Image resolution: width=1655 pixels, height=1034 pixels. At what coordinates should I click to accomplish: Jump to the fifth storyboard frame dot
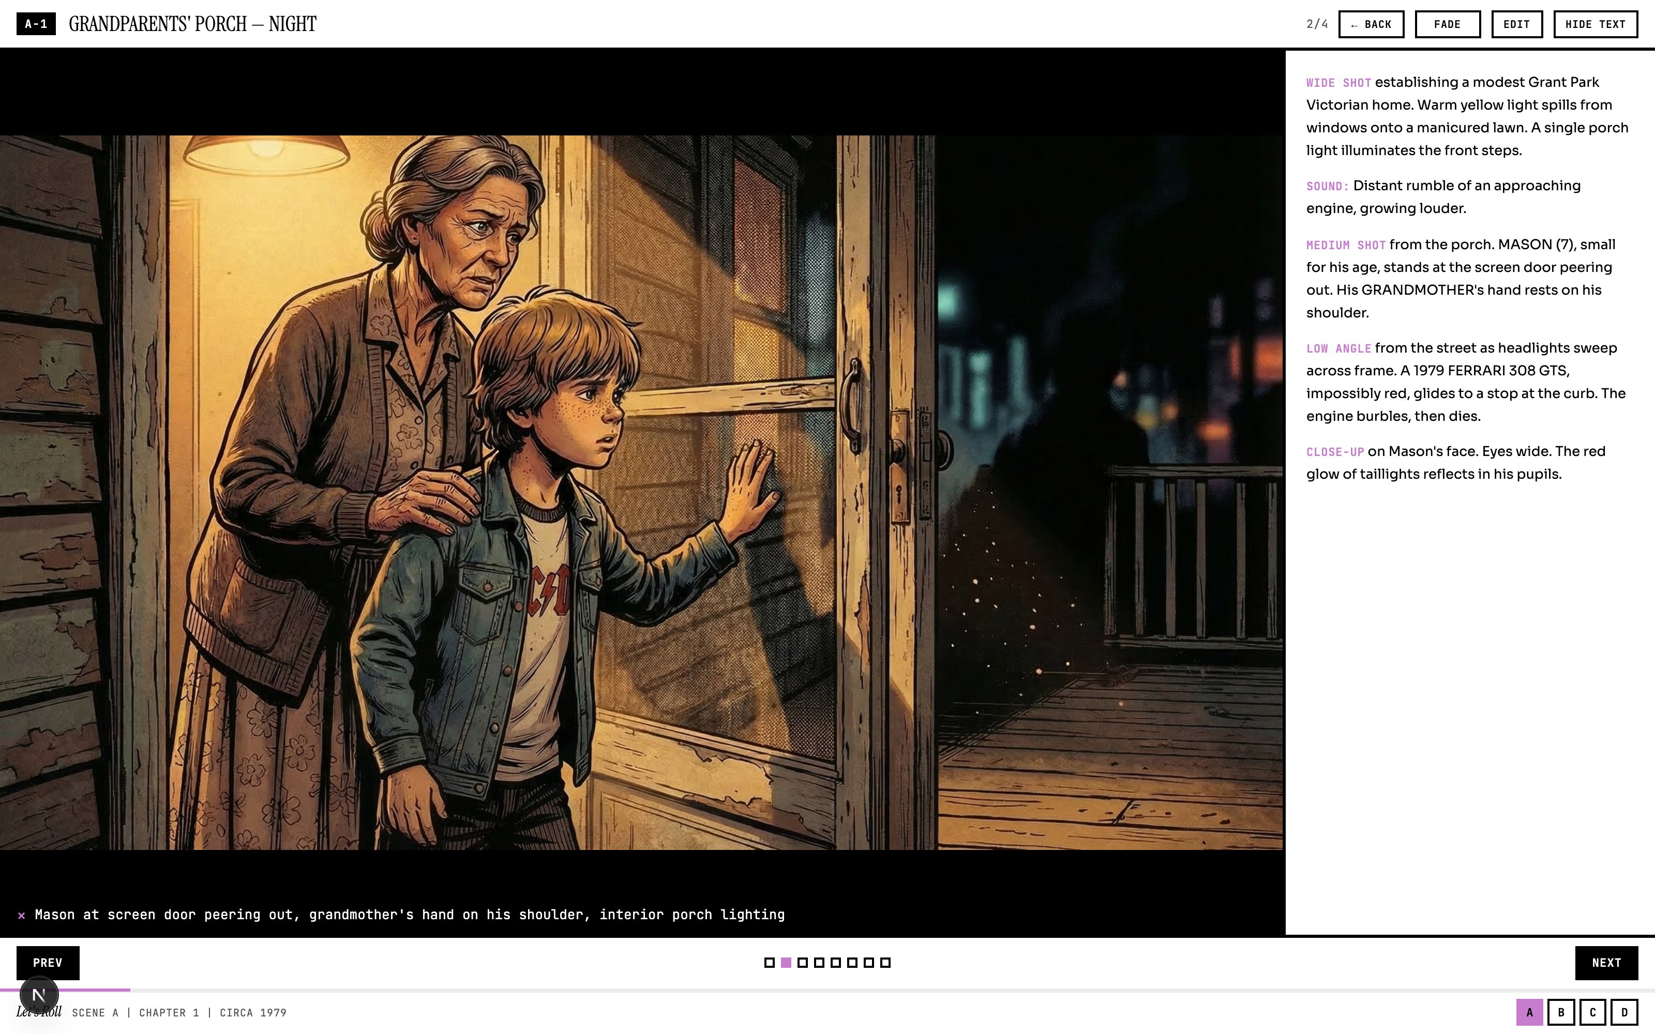click(x=836, y=963)
